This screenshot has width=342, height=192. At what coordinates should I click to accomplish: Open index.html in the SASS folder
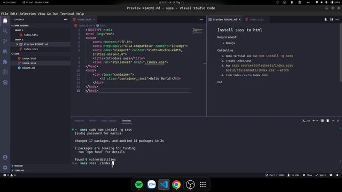pyautogui.click(x=29, y=58)
